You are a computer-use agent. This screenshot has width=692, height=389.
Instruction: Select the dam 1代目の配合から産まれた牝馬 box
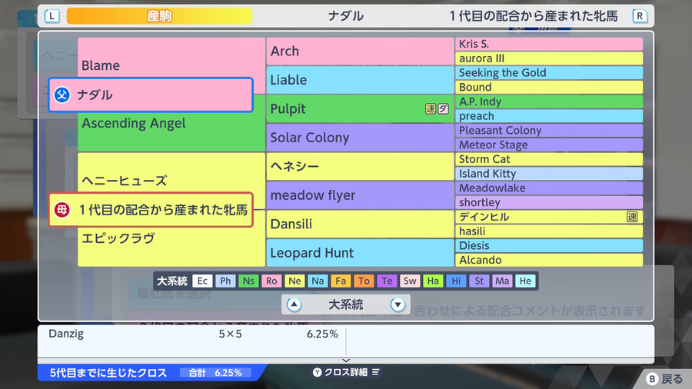click(x=151, y=210)
